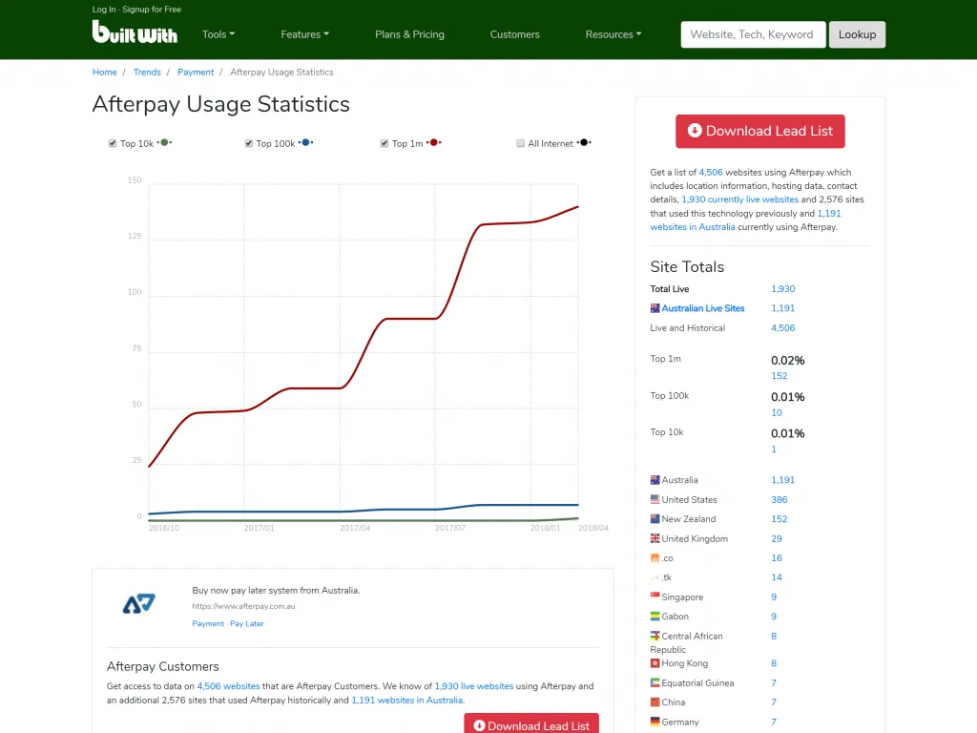977x733 pixels.
Task: Click the New Zealand flag icon
Action: click(655, 519)
